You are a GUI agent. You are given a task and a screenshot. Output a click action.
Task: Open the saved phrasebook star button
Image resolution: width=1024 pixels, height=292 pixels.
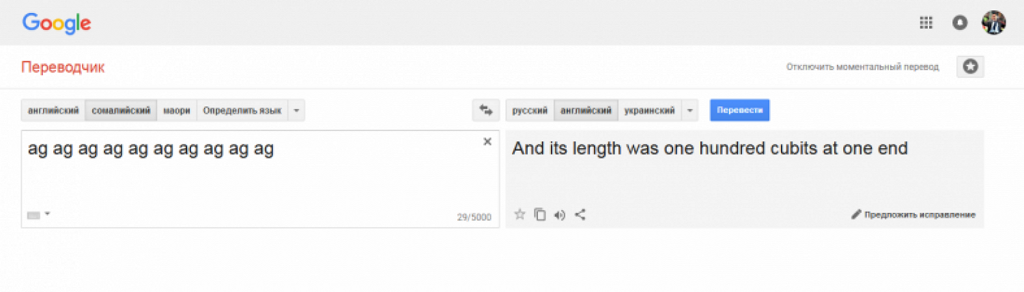[970, 67]
